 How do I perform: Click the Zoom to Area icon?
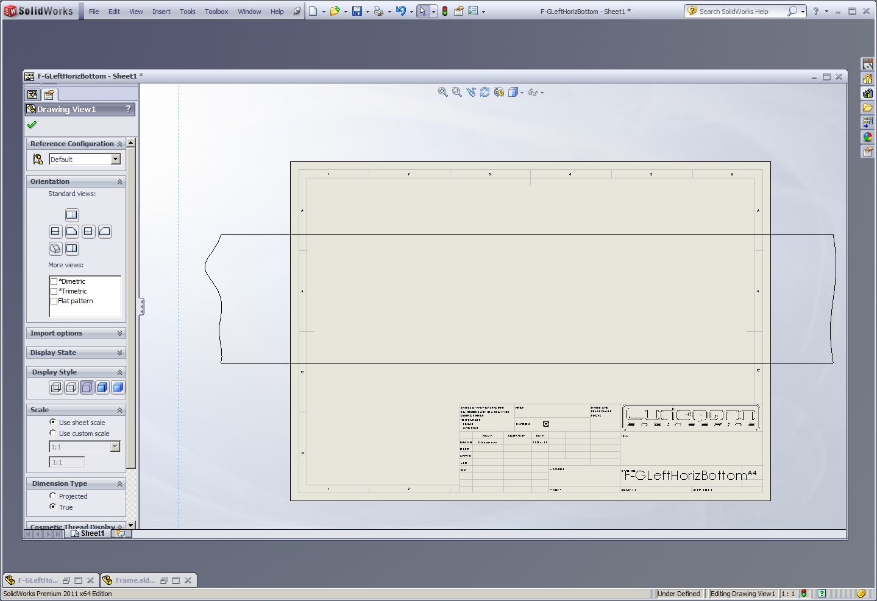pos(456,92)
